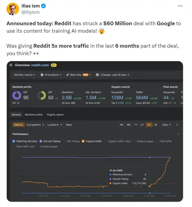The width and height of the screenshot is (192, 207).
Task: Click the blue verified badge icon
Action: 43,6
